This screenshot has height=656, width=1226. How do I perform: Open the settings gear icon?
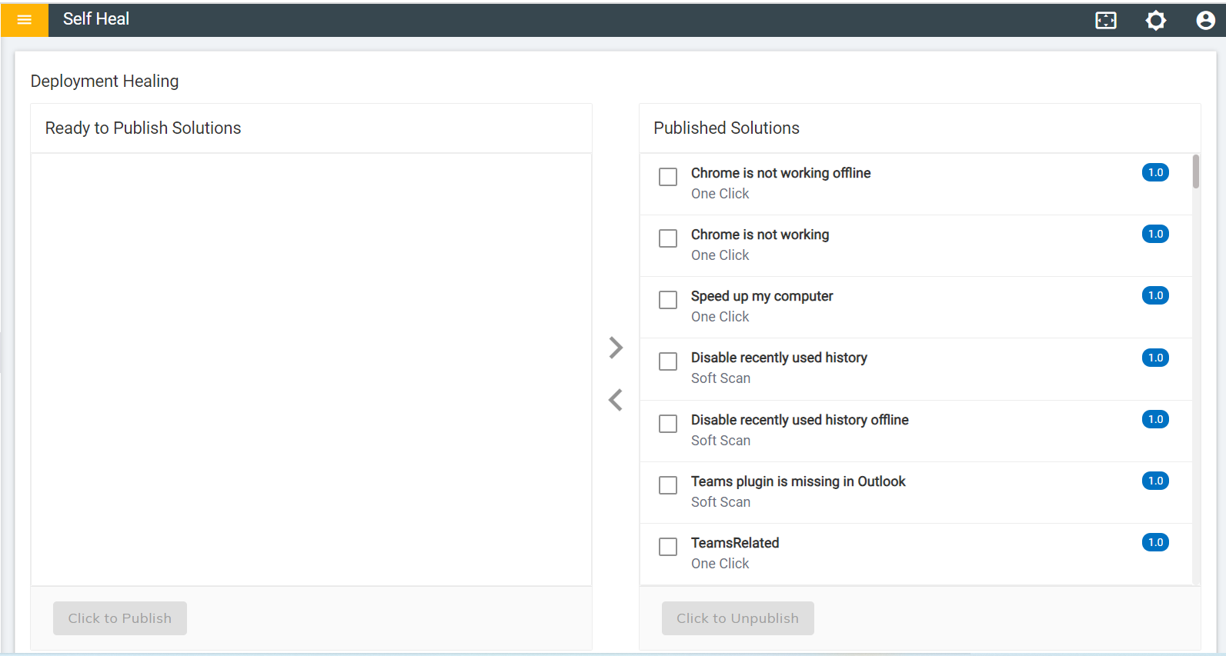coord(1155,21)
